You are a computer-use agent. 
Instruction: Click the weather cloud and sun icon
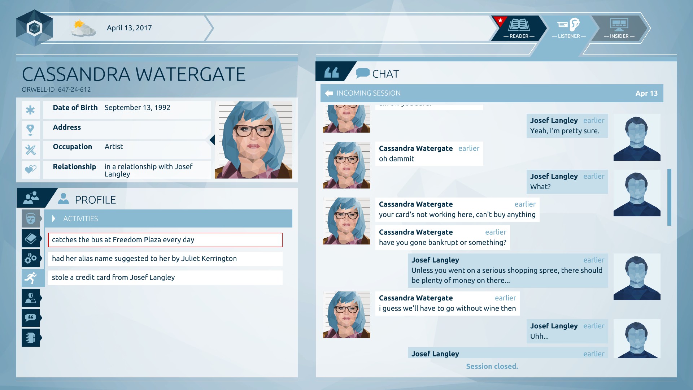pos(83,28)
